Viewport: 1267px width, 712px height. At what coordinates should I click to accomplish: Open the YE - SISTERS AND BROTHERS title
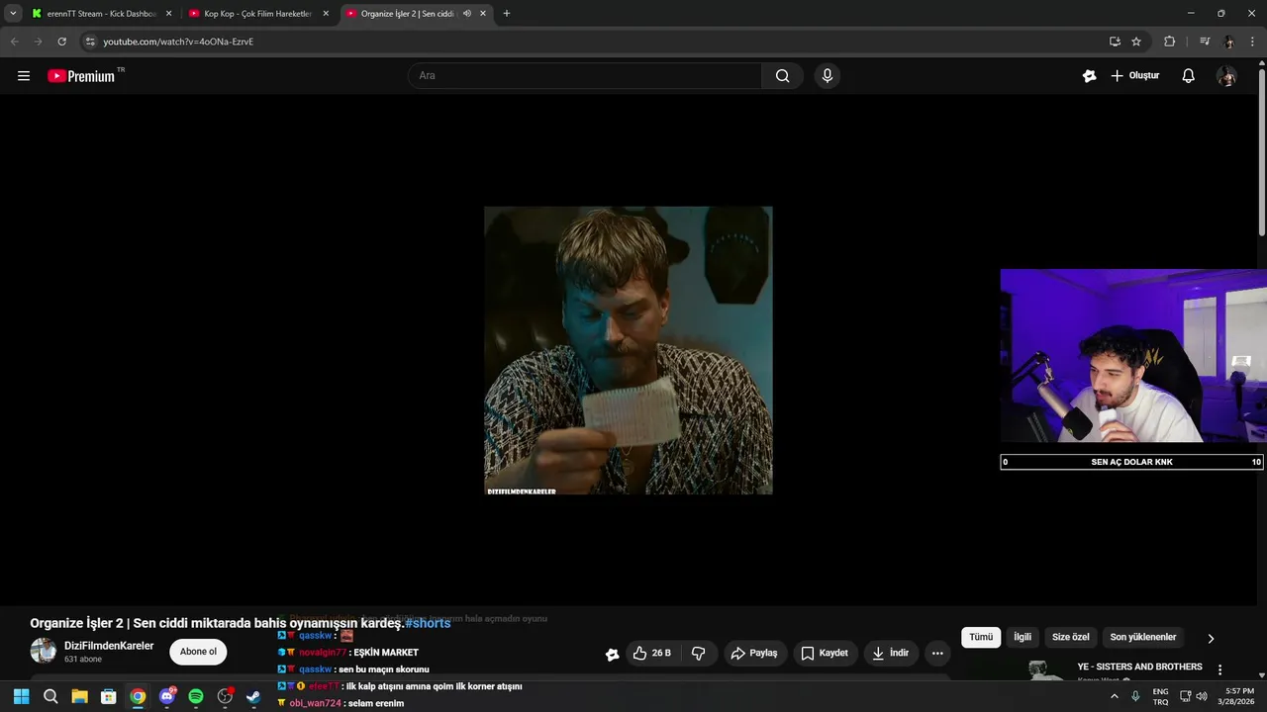click(1140, 667)
